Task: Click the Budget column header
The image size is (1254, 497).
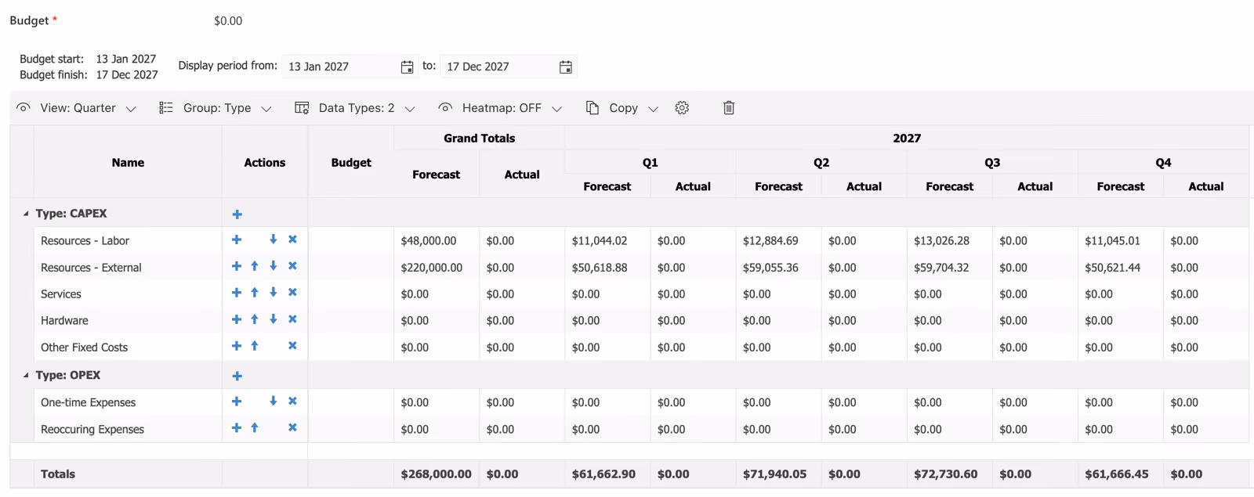Action: [351, 163]
